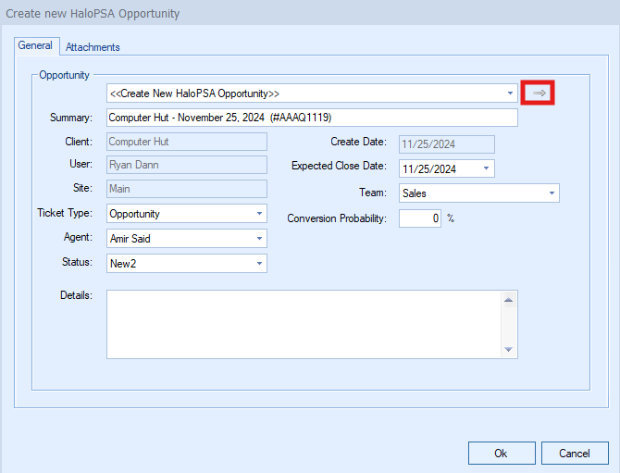Open the Ticket Type dropdown

259,214
